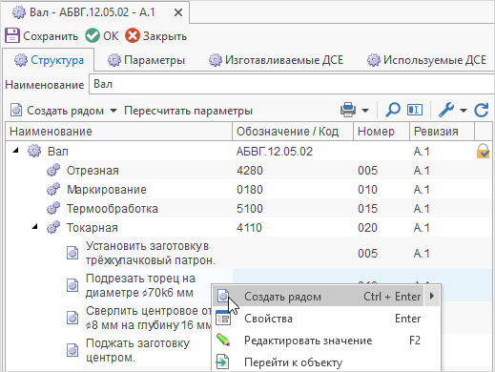Click the refresh arrow icon
Screen dimensions: 495x372
pos(481,110)
